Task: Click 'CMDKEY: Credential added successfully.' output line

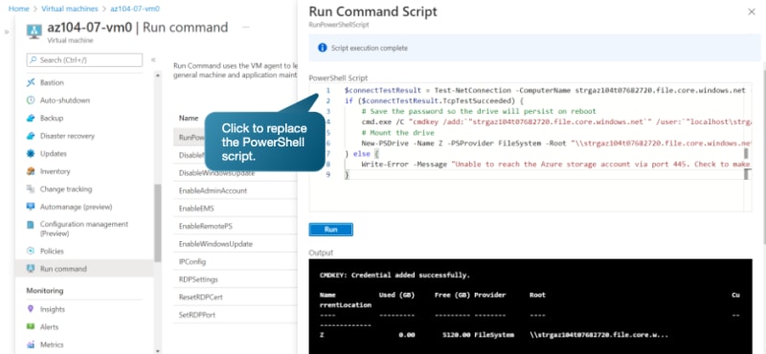Action: click(394, 276)
